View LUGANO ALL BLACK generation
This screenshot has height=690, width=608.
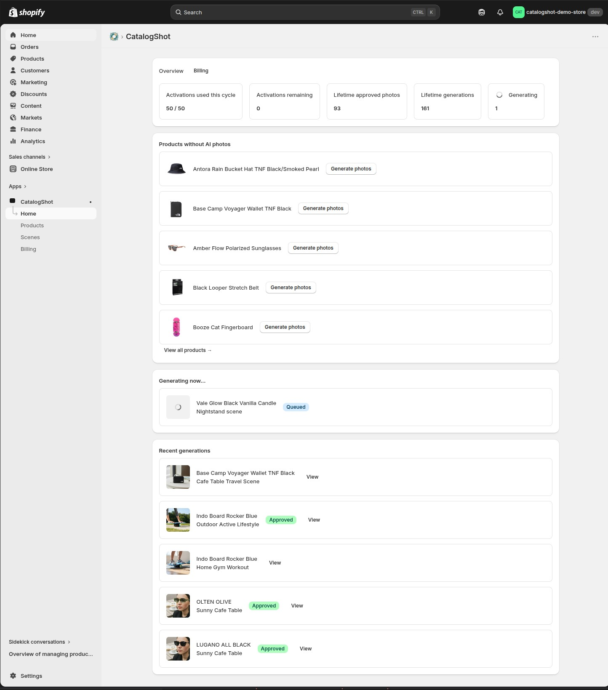[x=306, y=649]
